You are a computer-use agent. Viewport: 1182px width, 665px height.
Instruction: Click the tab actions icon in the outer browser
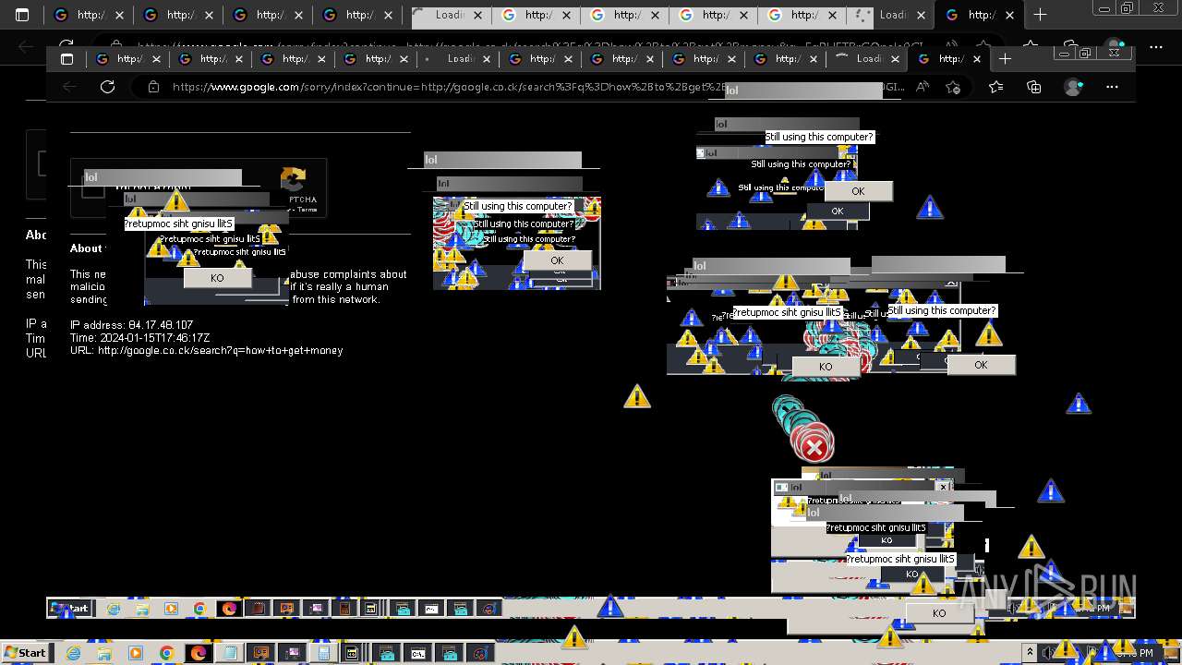tap(22, 15)
